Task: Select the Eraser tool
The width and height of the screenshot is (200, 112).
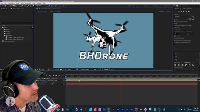Action: 33,6
